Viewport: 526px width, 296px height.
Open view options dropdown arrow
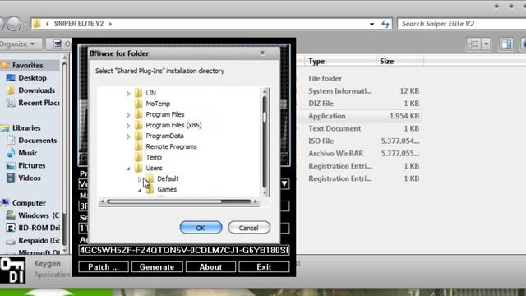486,44
